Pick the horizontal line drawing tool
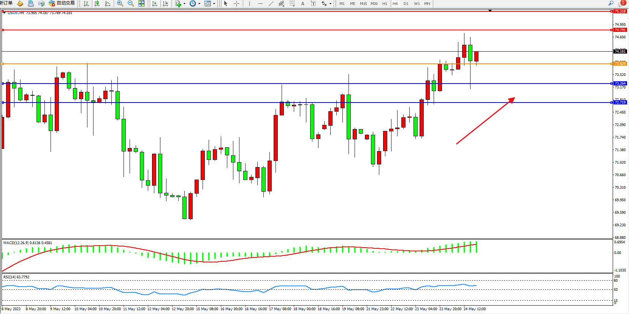629x314 pixels. click(x=260, y=3)
